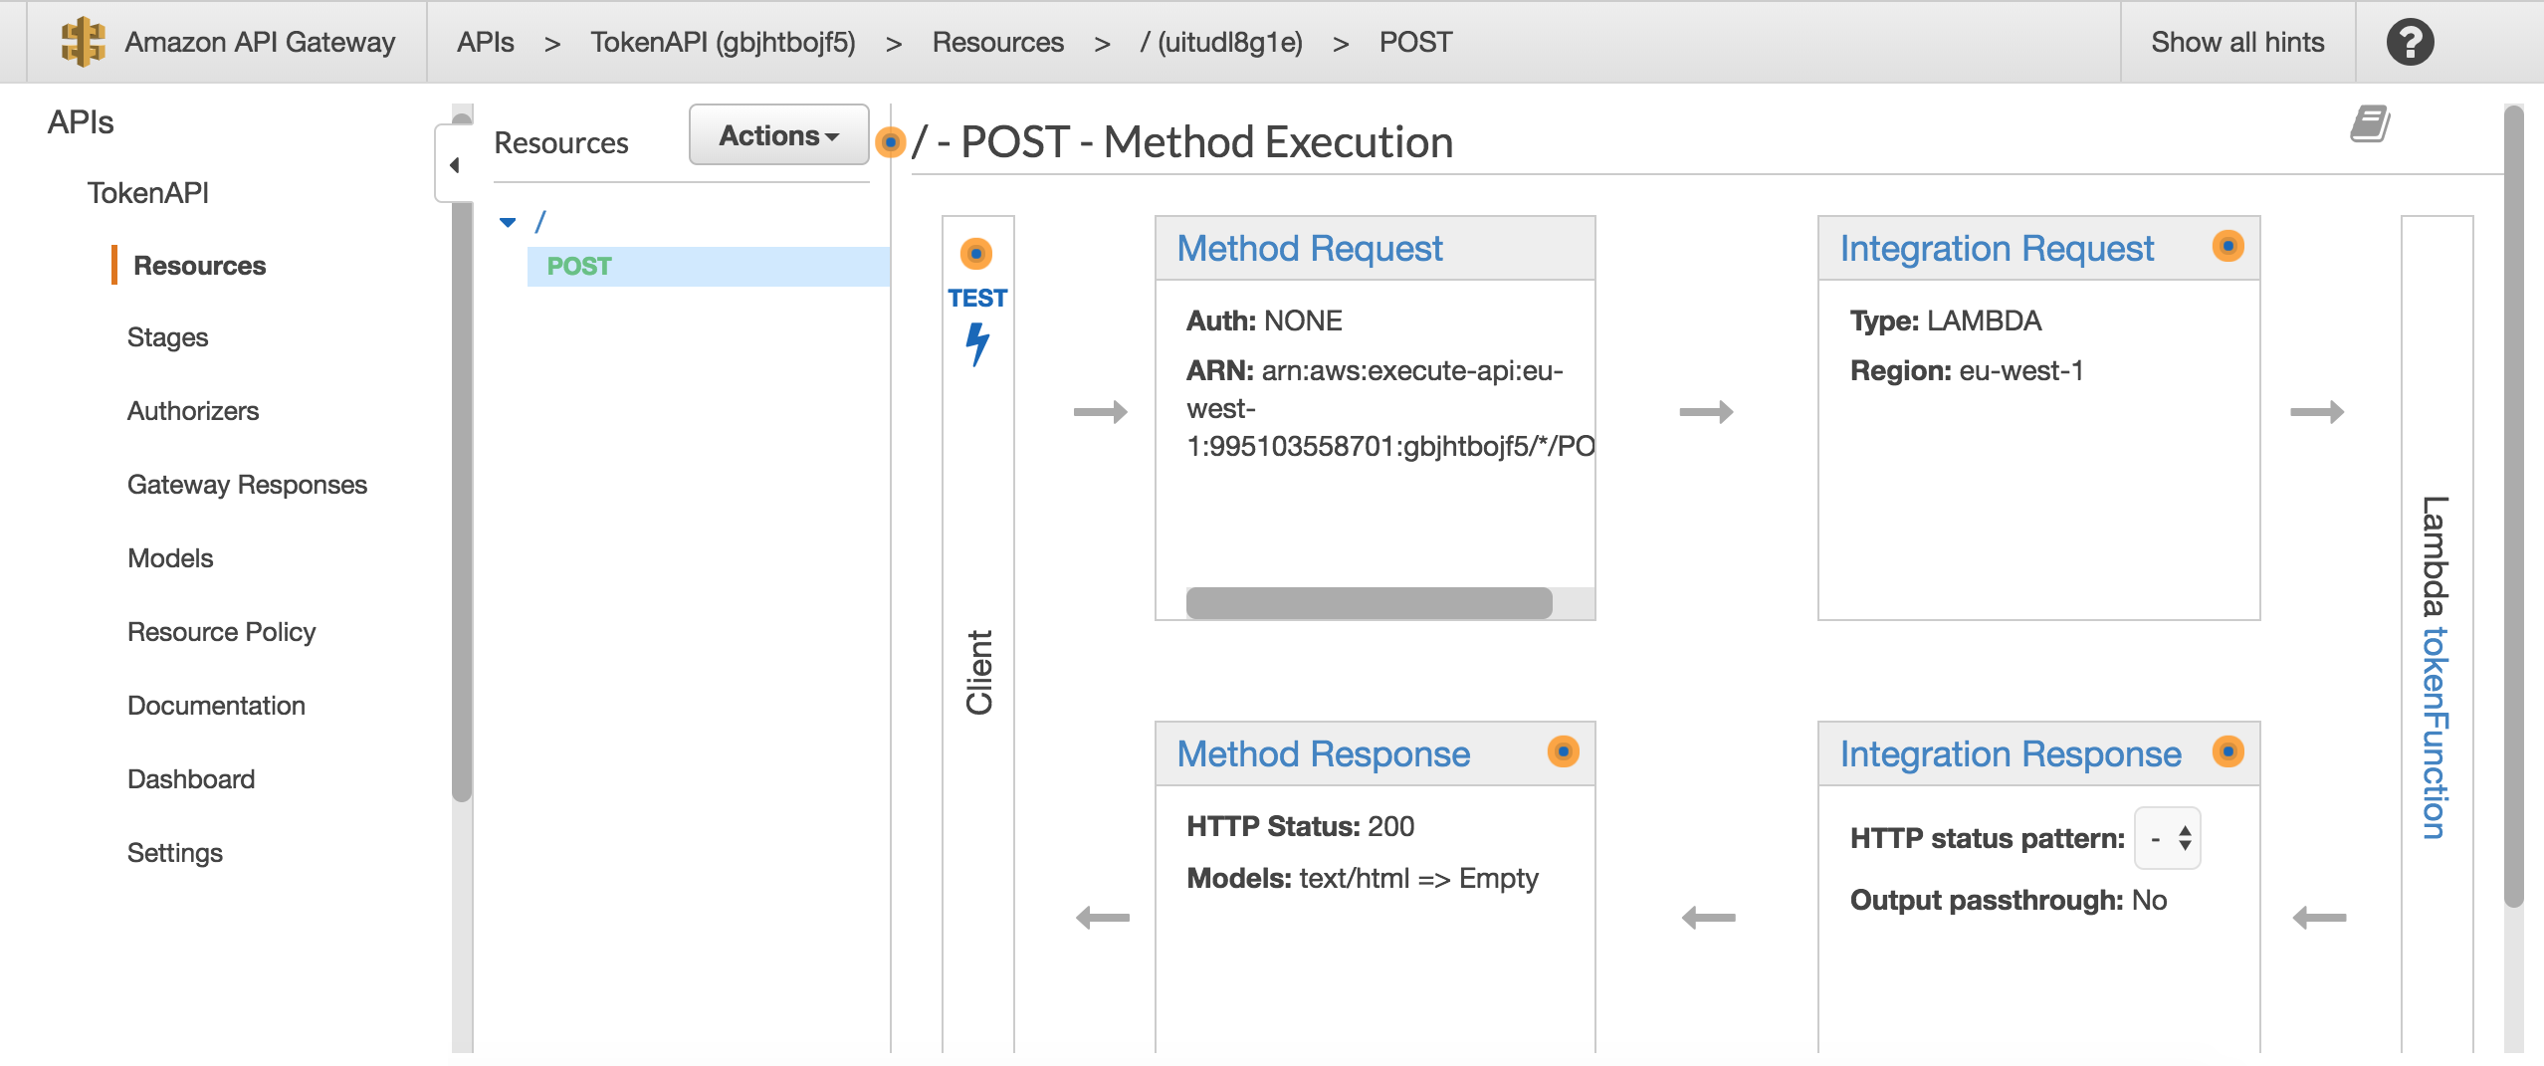Viewport: 2544px width, 1066px height.
Task: Toggle the Show all hints control
Action: pyautogui.click(x=2237, y=41)
